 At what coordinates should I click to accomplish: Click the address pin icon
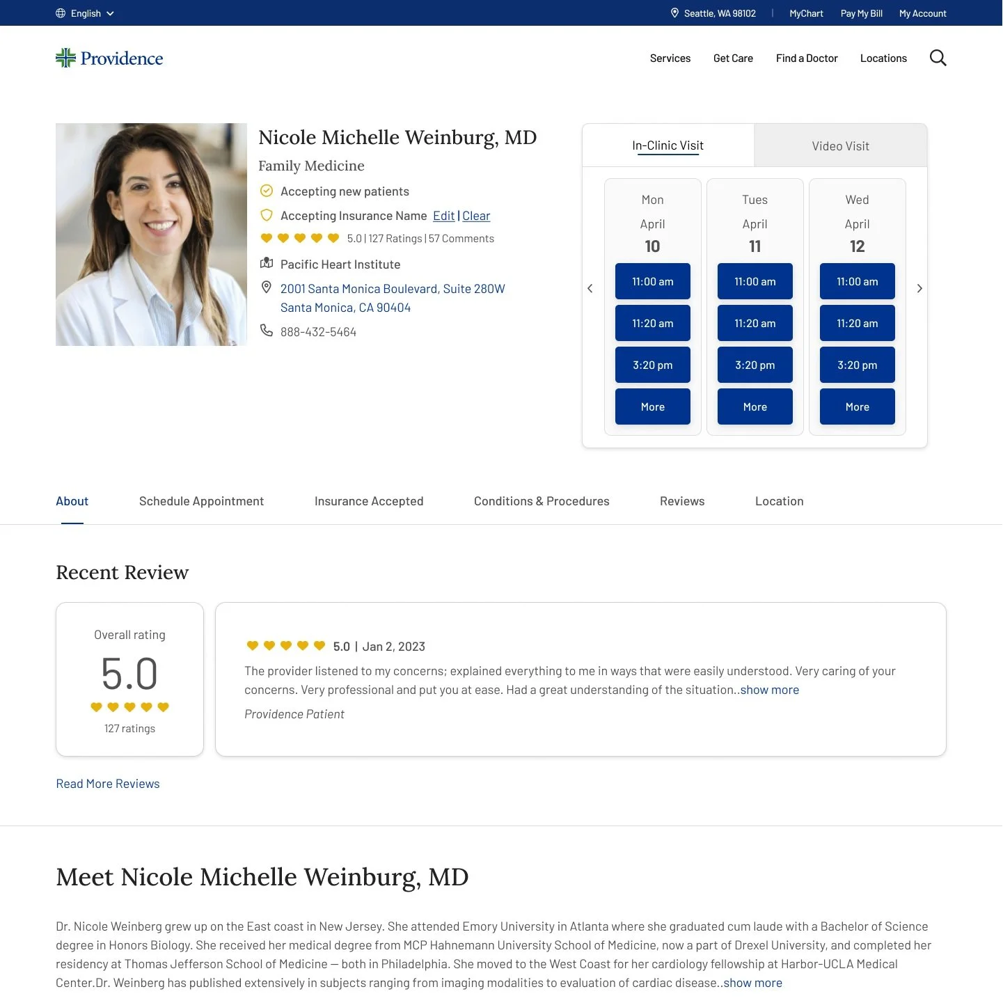point(266,287)
